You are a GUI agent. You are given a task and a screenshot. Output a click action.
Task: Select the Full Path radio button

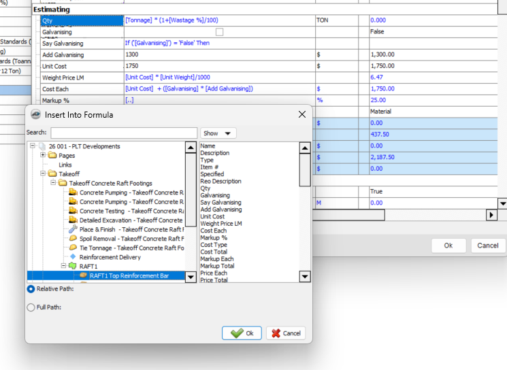31,307
